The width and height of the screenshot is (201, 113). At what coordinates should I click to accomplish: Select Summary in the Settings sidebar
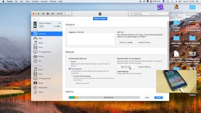pos(47,34)
